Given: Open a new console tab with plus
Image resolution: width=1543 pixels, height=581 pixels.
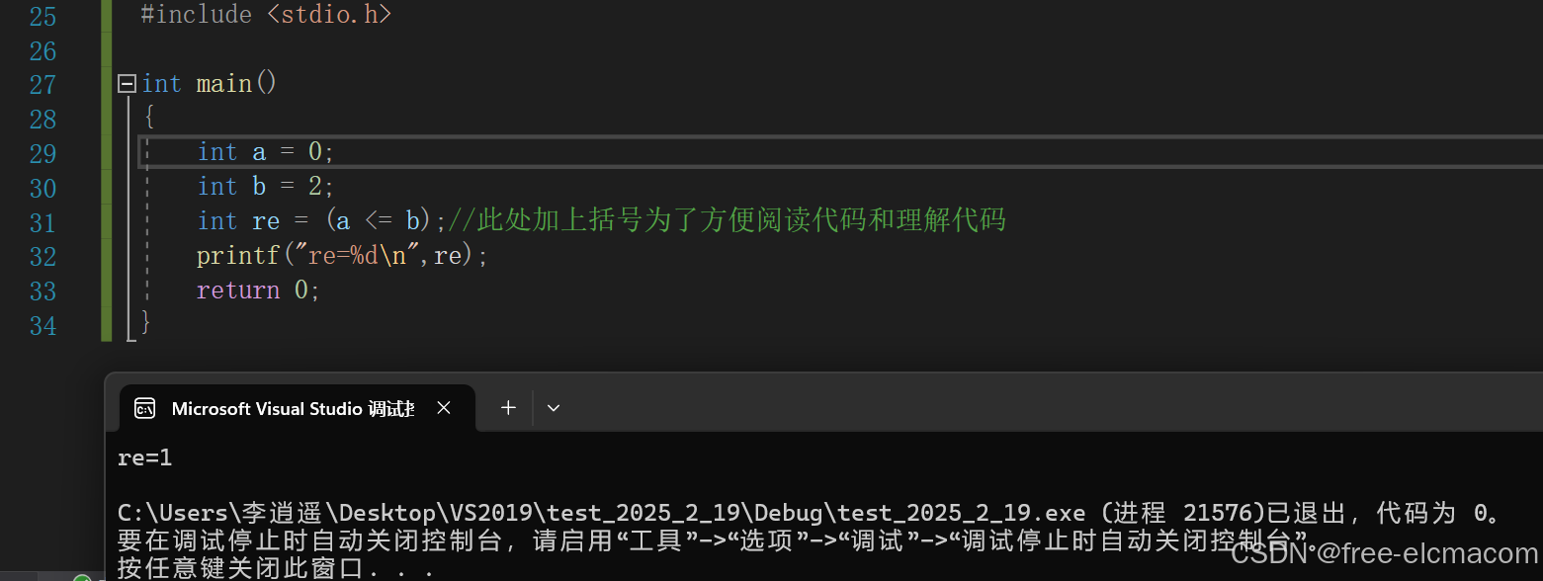Looking at the screenshot, I should 508,408.
